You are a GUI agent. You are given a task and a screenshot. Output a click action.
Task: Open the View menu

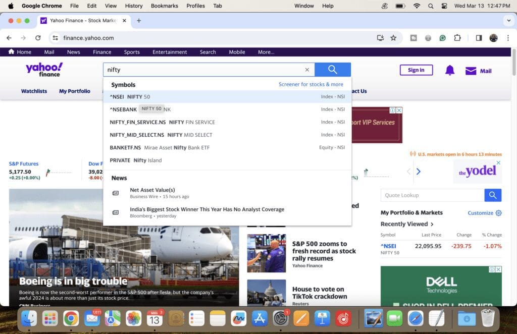pos(111,6)
